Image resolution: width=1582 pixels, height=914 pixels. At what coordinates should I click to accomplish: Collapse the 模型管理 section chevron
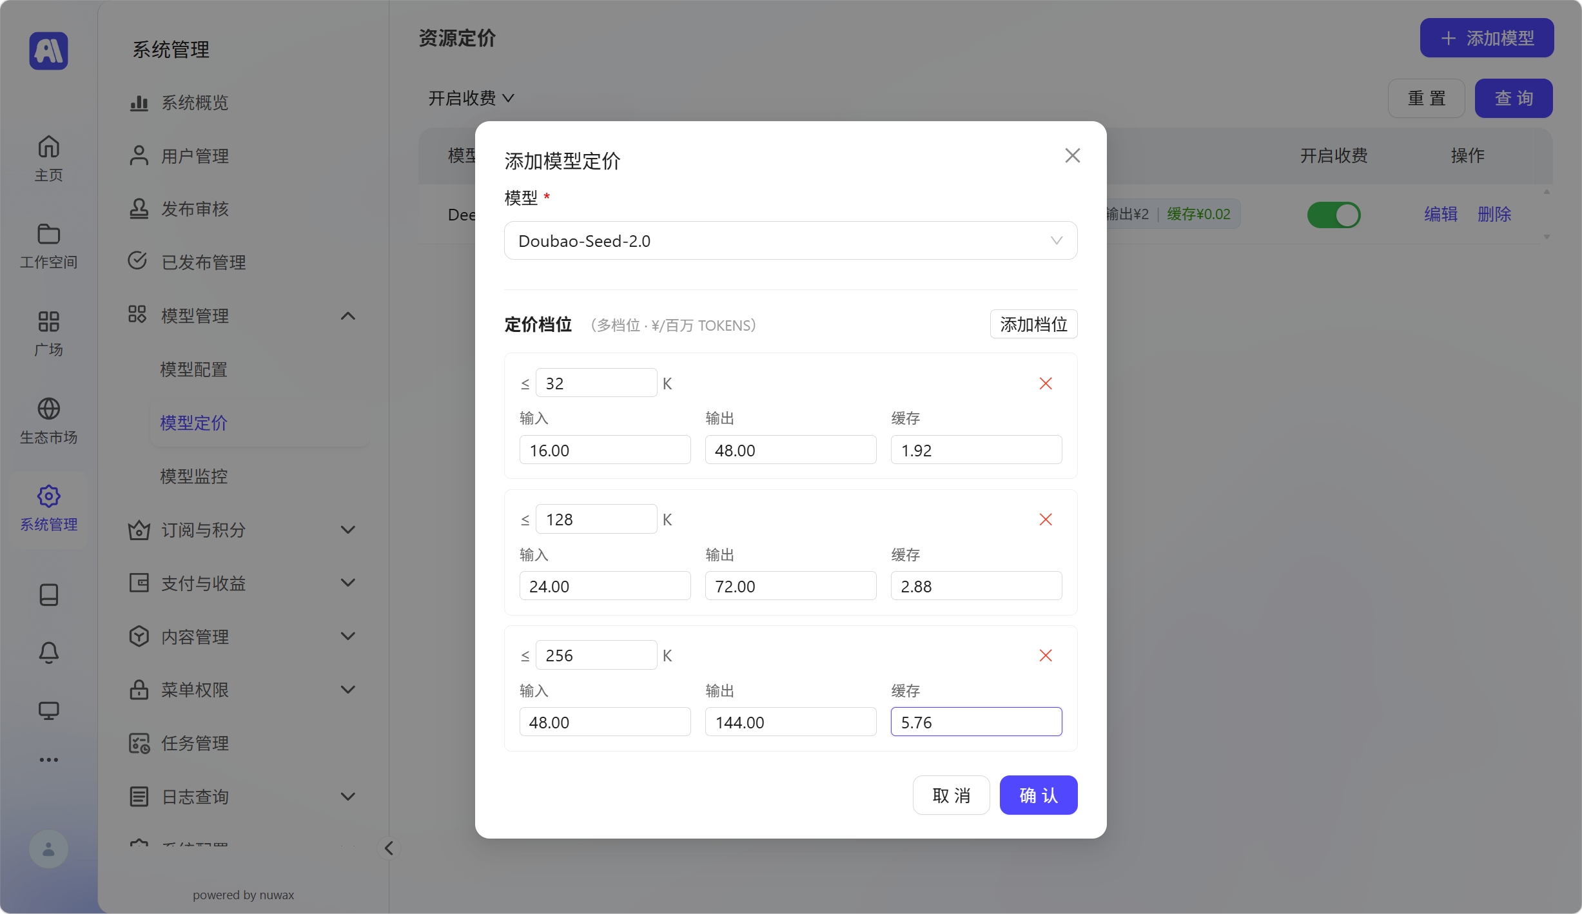(x=347, y=316)
